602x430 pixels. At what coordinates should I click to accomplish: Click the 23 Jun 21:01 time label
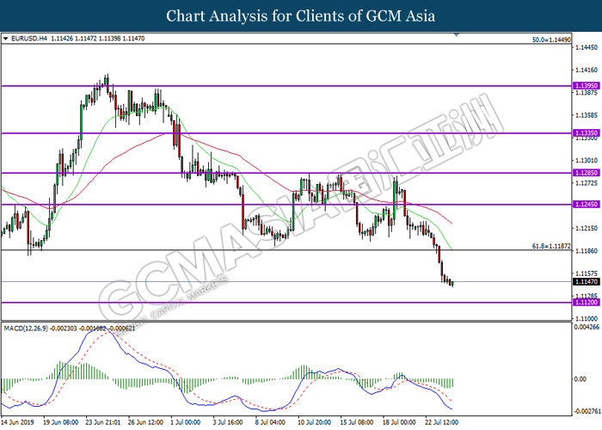click(x=102, y=422)
